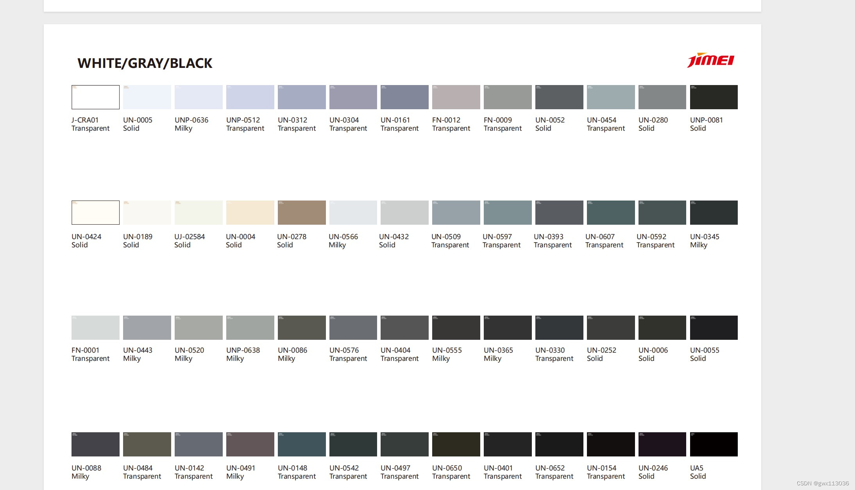
Task: Pick the UN-0491 Milky mauve swatch
Action: pyautogui.click(x=250, y=444)
